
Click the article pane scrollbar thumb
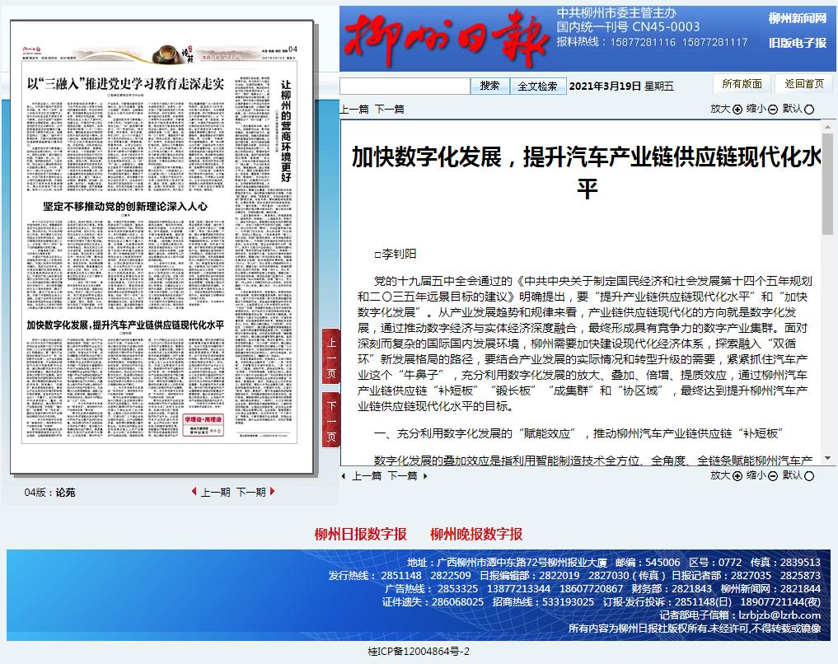tap(827, 185)
